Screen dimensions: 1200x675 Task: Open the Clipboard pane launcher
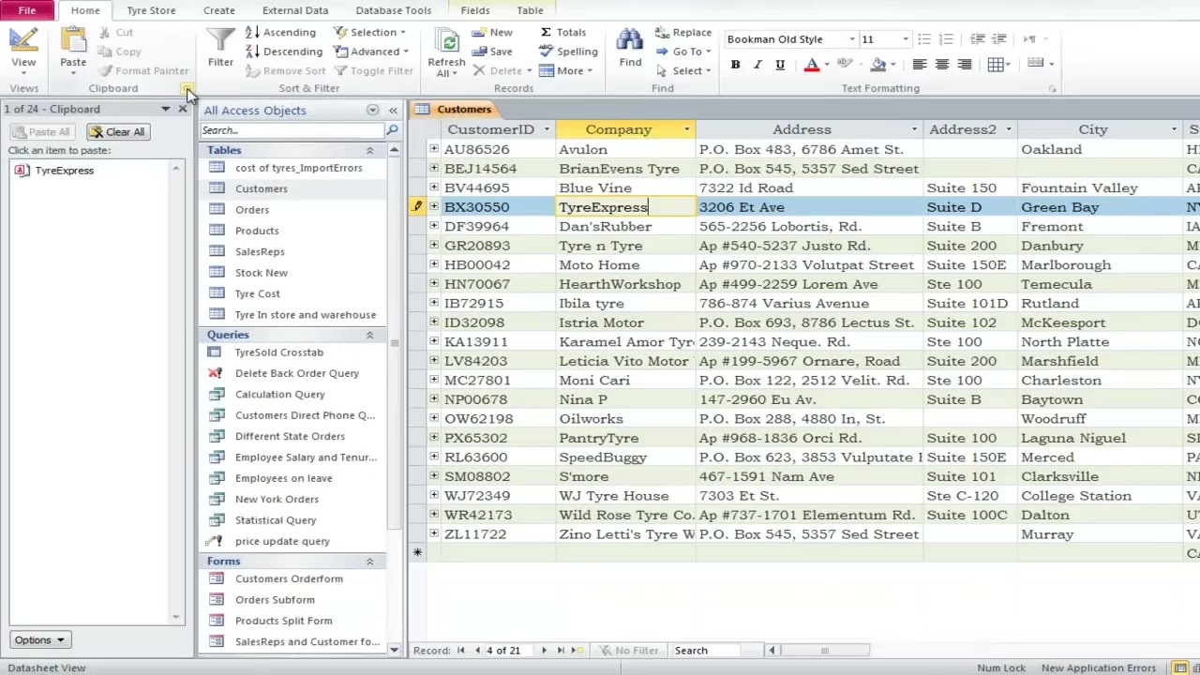pos(187,88)
